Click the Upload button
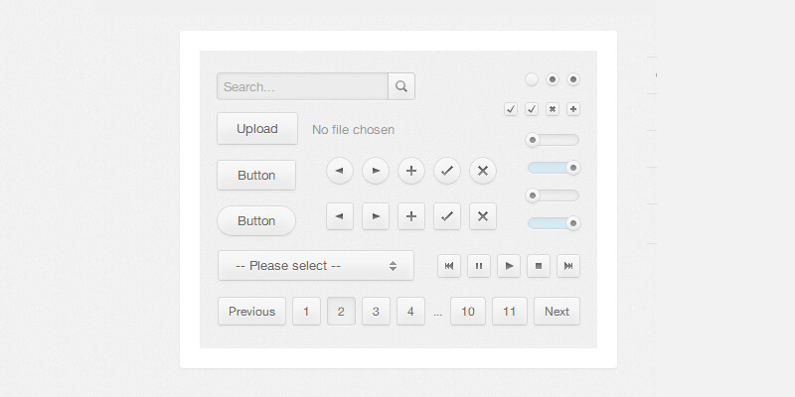 (256, 128)
